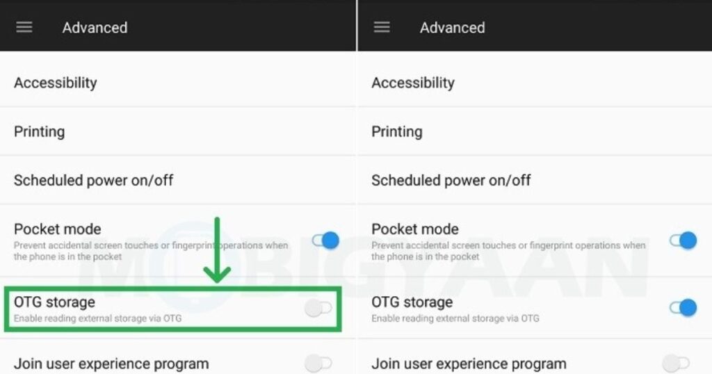Open Scheduled power on/off in left panel
This screenshot has width=712, height=374.
pos(94,180)
